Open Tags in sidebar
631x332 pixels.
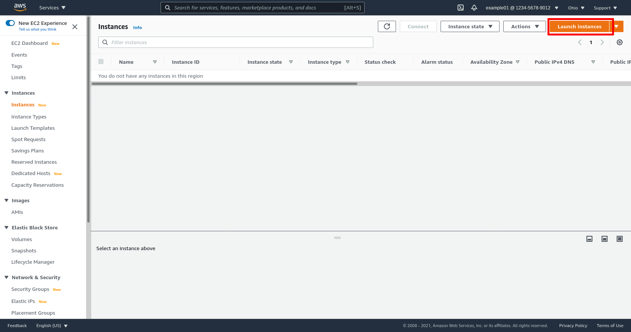tap(17, 66)
